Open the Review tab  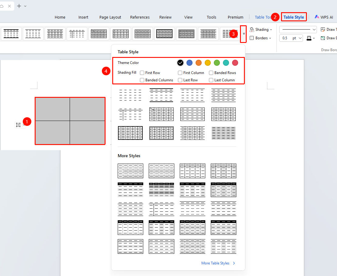pyautogui.click(x=165, y=17)
